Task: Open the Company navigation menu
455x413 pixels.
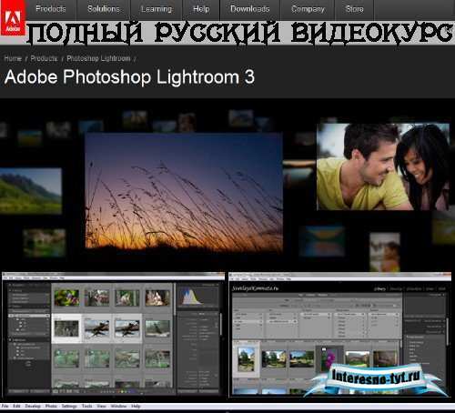Action: [x=308, y=9]
